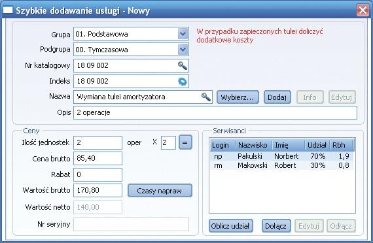Click the Wartość netto field
The image size is (373, 243).
pos(98,207)
